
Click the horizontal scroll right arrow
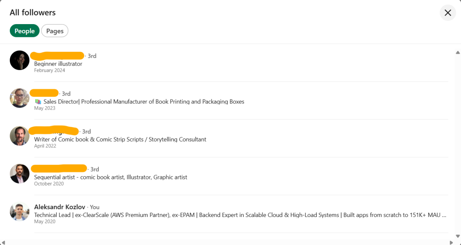pyautogui.click(x=451, y=242)
